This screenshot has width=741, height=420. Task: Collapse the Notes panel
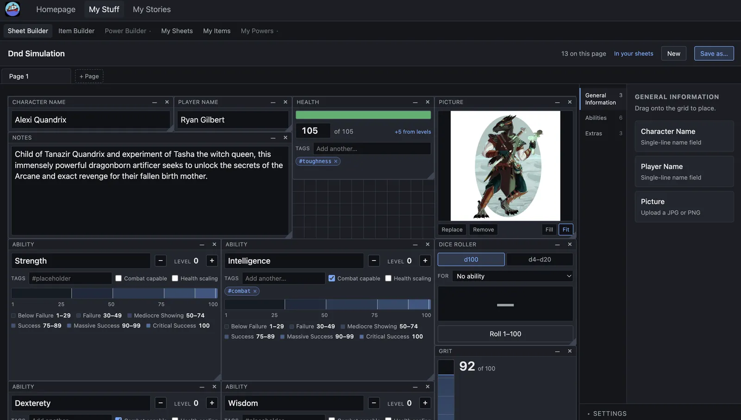[273, 138]
